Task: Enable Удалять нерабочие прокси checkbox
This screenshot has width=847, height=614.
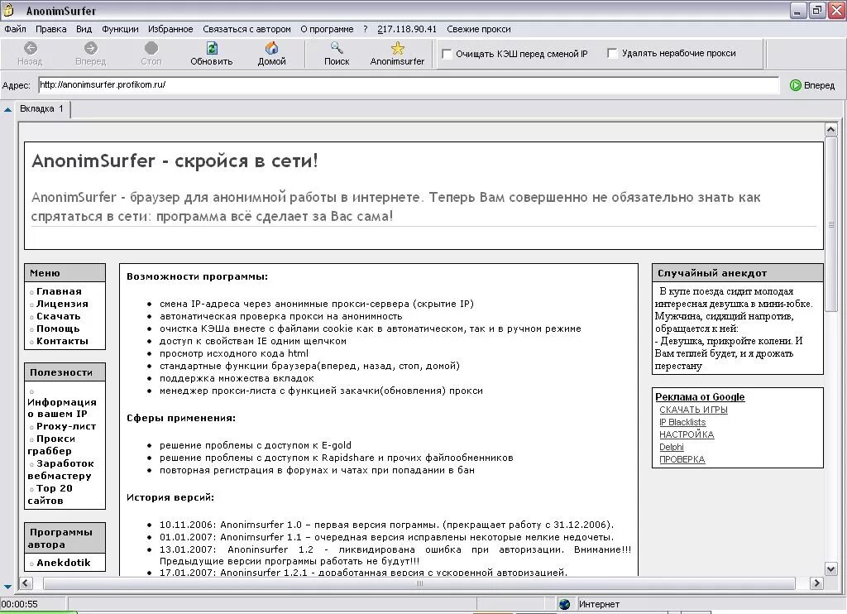Action: (x=612, y=53)
